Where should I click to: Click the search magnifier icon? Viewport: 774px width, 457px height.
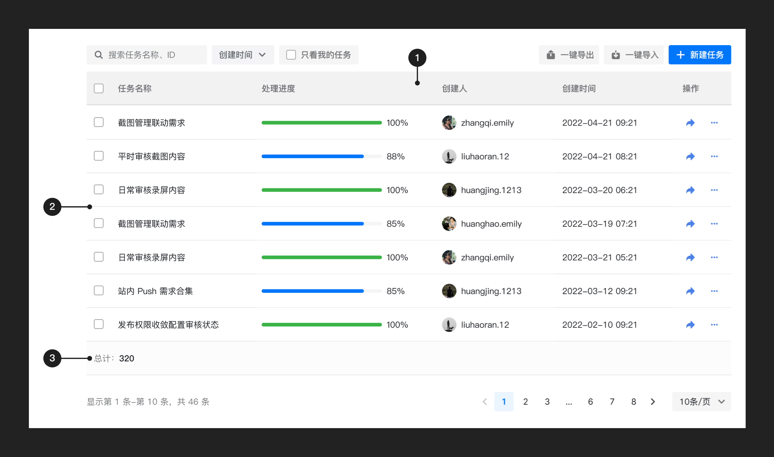click(99, 55)
